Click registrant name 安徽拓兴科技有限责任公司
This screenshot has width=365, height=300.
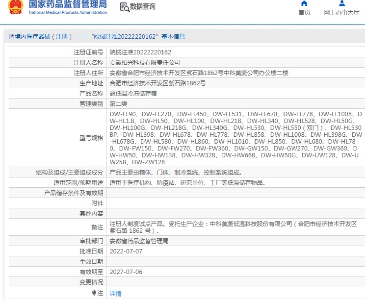pos(145,63)
